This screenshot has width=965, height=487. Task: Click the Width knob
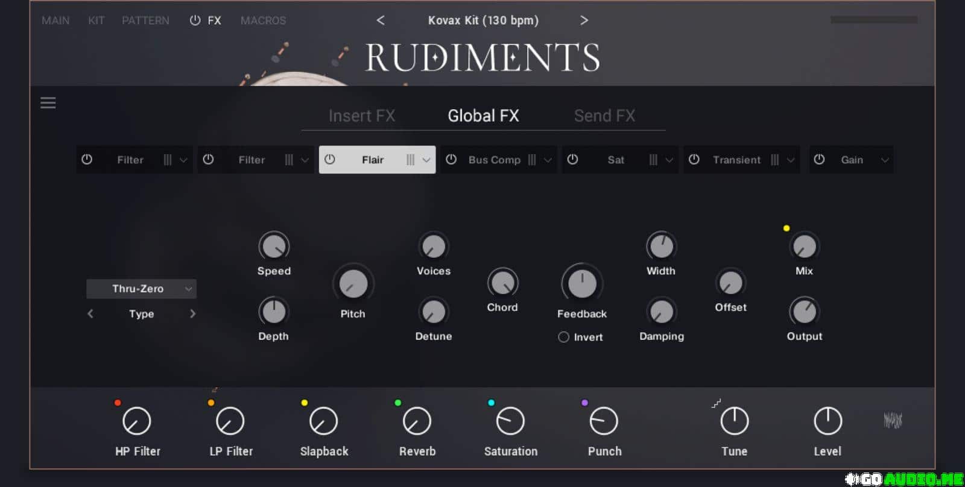coord(661,246)
